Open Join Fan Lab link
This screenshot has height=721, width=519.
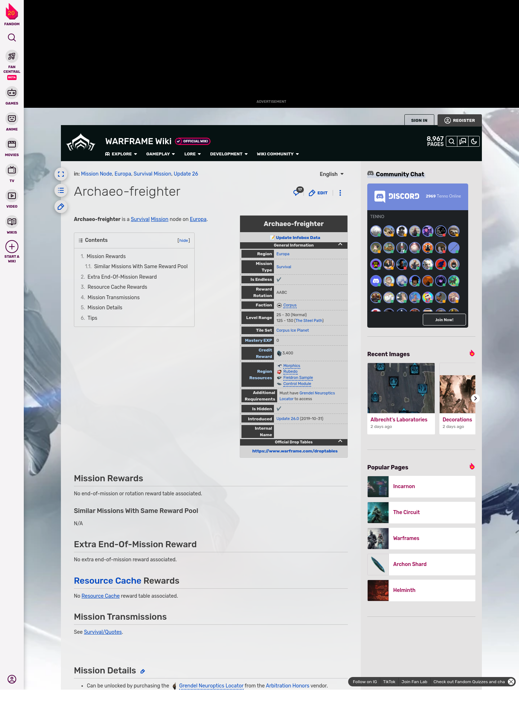coord(414,682)
